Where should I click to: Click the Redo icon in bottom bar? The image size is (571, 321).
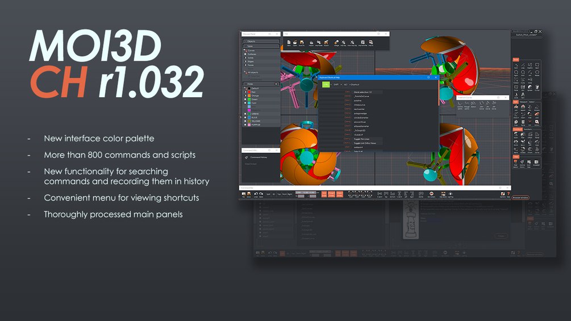tap(261, 194)
